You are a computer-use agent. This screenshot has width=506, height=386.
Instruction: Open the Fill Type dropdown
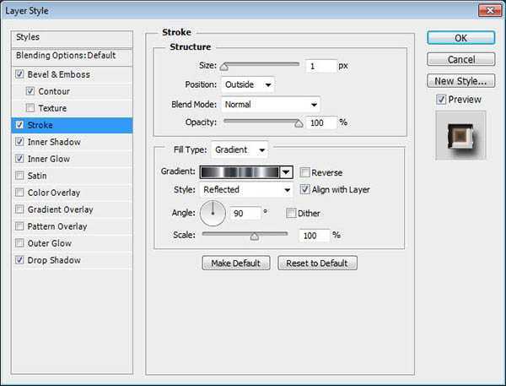240,150
